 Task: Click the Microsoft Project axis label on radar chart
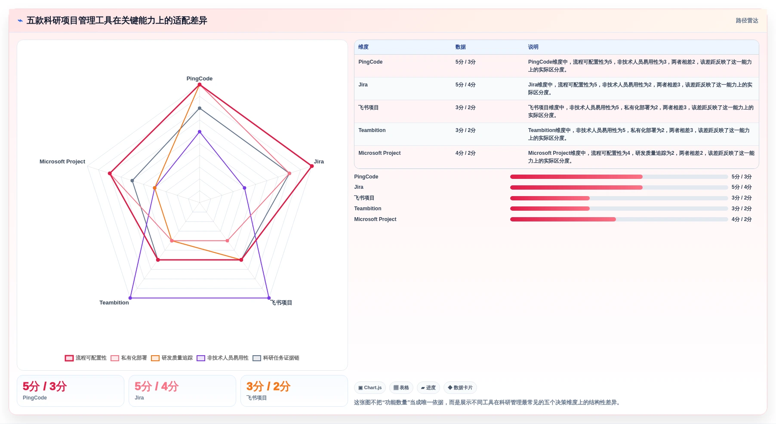click(x=62, y=162)
